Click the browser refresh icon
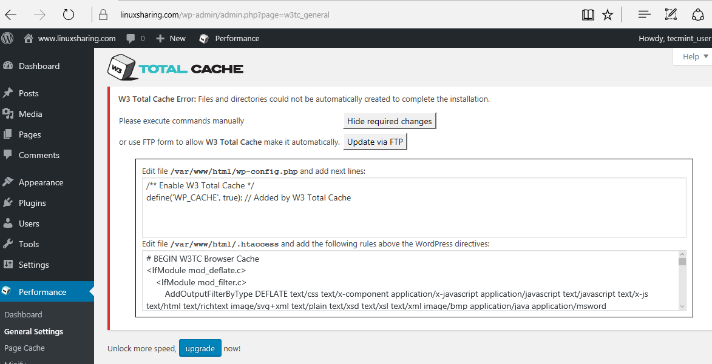Viewport: 712px width, 364px height. coord(69,15)
